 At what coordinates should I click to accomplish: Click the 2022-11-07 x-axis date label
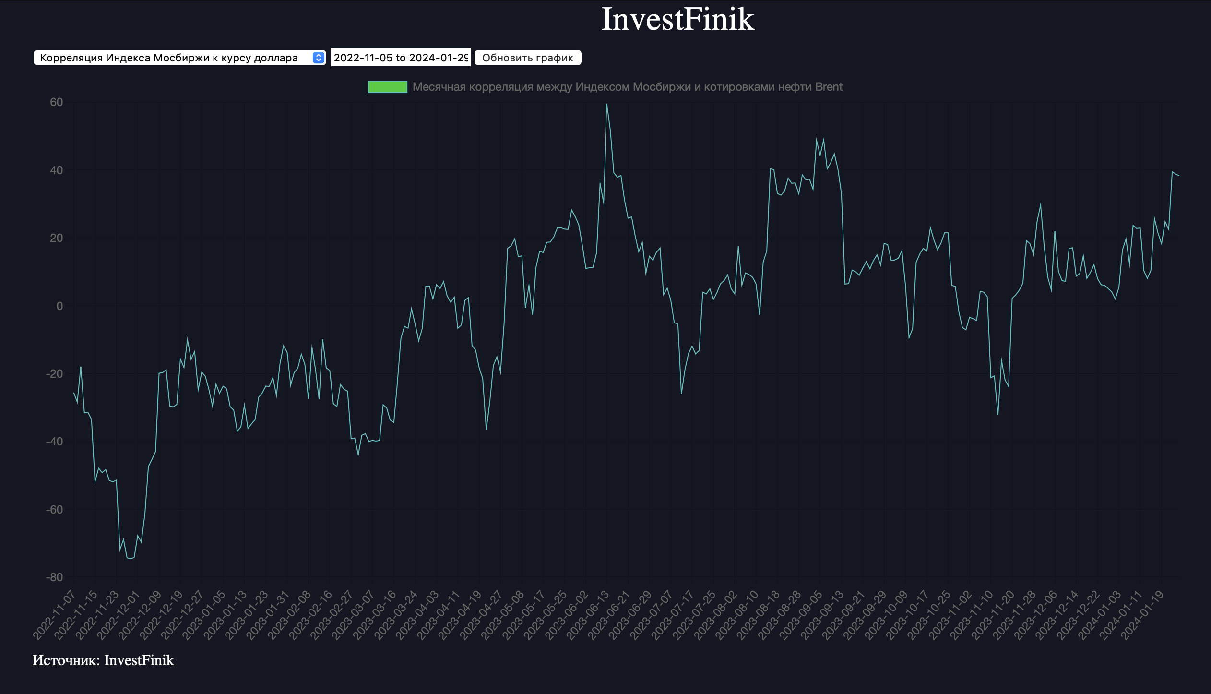[55, 615]
